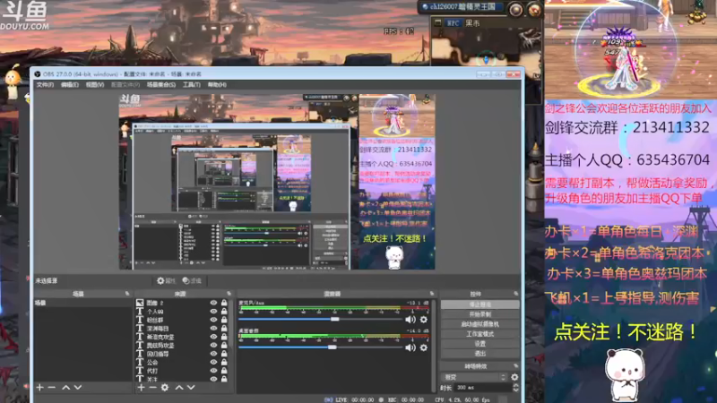Mute the 桌面音频 speaker icon

point(410,347)
